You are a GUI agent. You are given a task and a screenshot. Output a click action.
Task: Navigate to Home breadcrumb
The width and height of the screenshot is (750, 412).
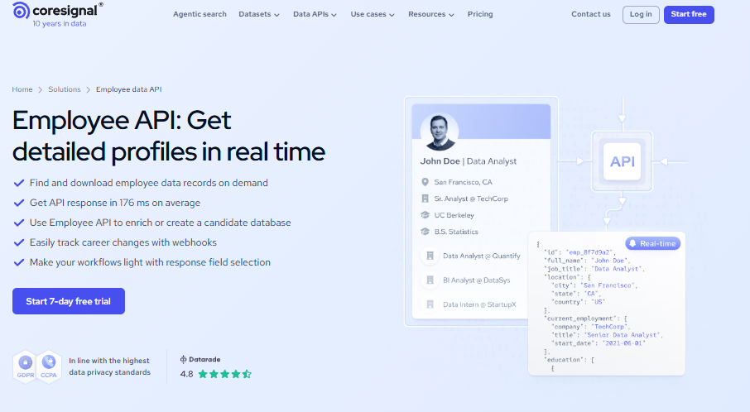tap(22, 89)
